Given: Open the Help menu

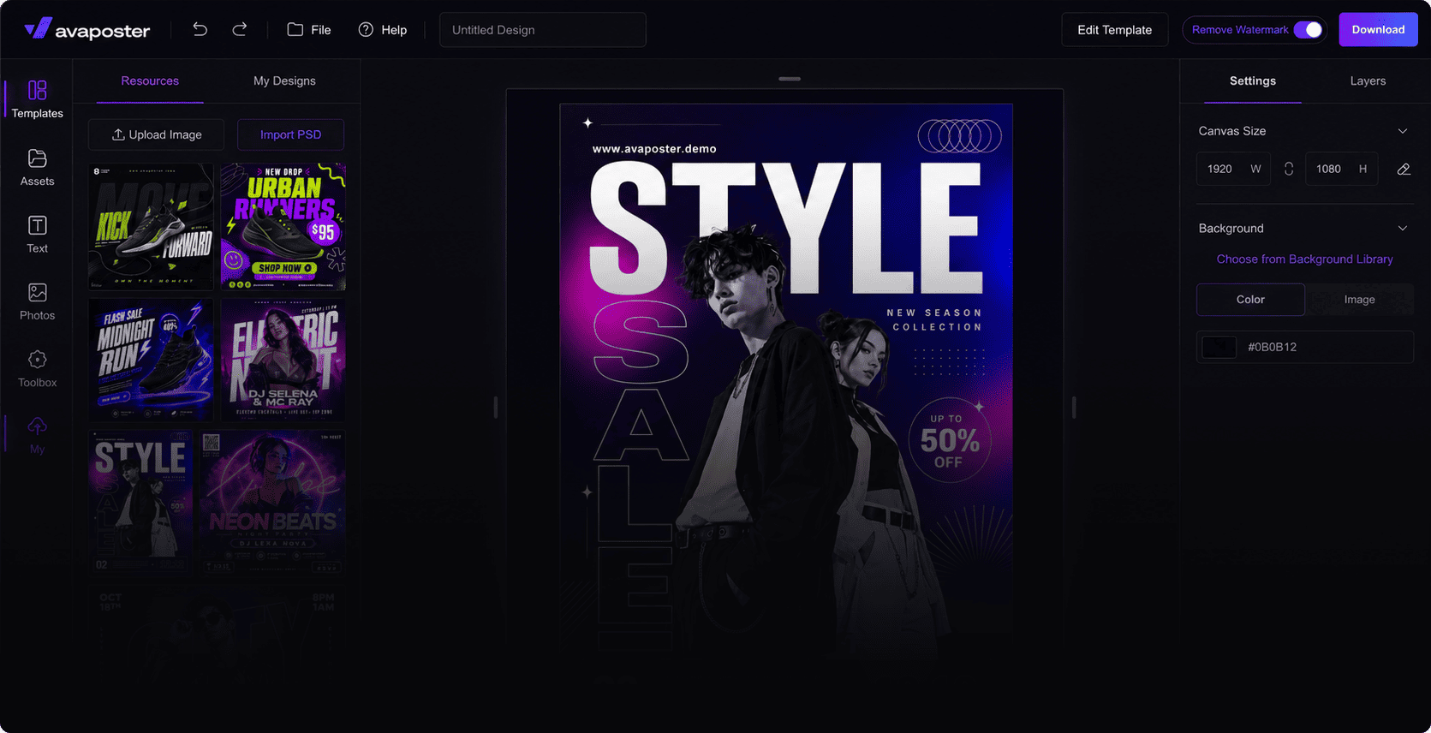Looking at the screenshot, I should pos(383,30).
